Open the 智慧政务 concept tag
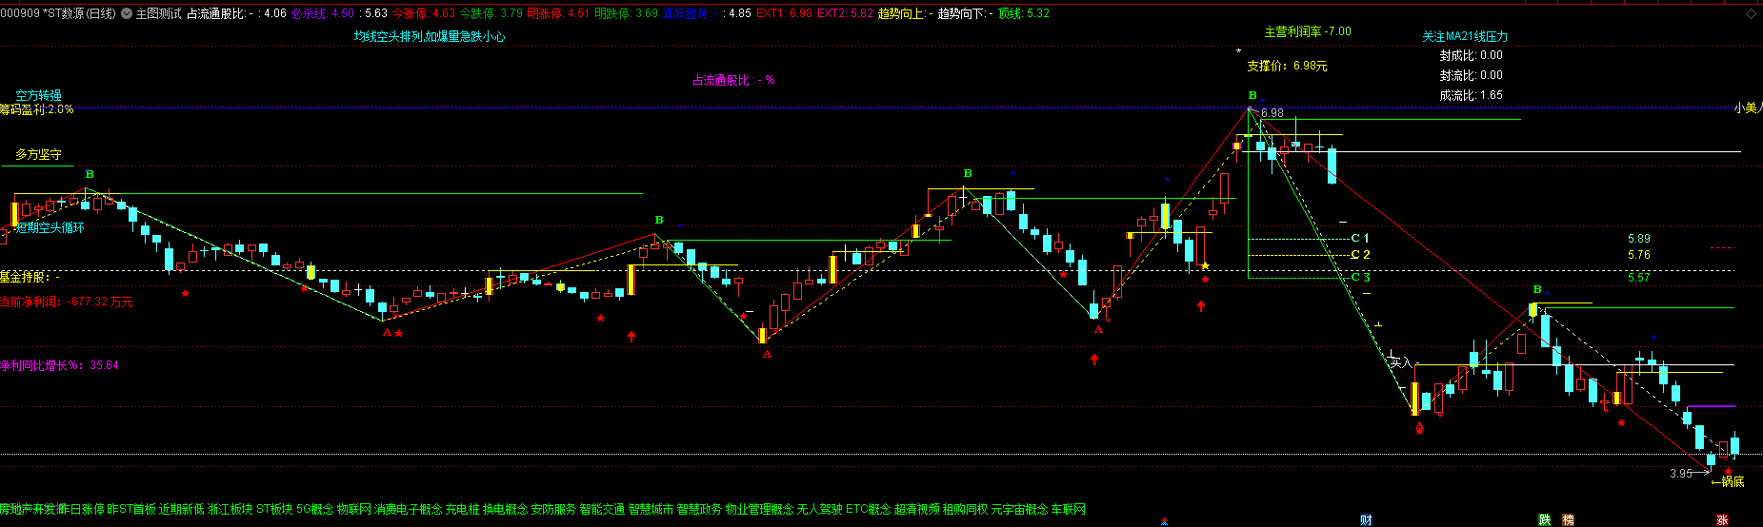This screenshot has width=1763, height=527. click(700, 509)
